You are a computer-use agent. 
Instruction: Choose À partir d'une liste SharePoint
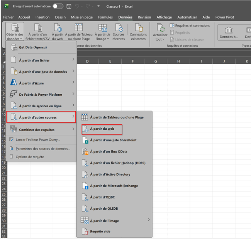pyautogui.click(x=113, y=140)
